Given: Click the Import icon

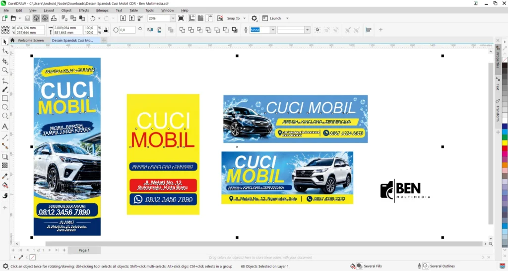Looking at the screenshot, I should tap(123, 18).
